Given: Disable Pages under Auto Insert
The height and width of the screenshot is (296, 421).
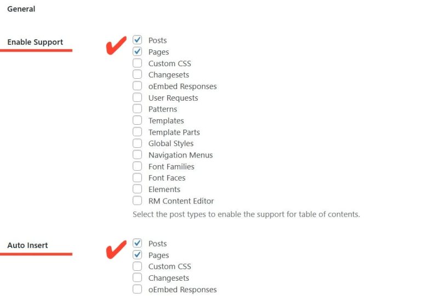Looking at the screenshot, I should click(x=137, y=255).
